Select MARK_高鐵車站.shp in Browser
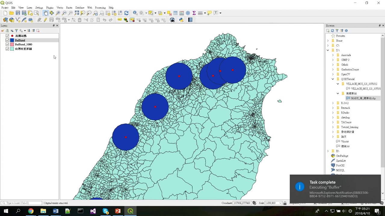The image size is (385, 216). pyautogui.click(x=363, y=98)
